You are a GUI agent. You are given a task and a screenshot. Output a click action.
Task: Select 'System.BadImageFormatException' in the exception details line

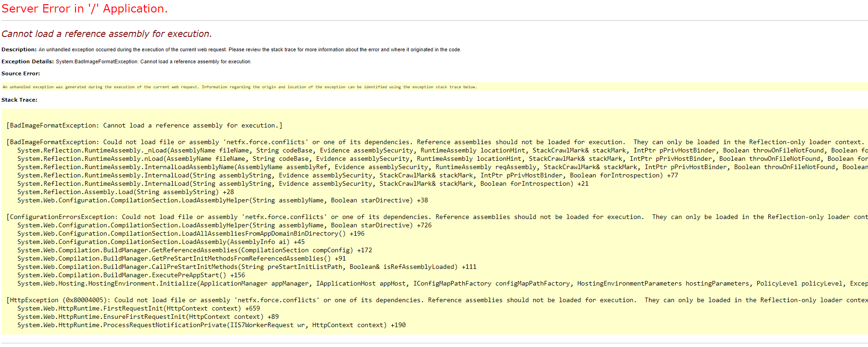coord(97,61)
